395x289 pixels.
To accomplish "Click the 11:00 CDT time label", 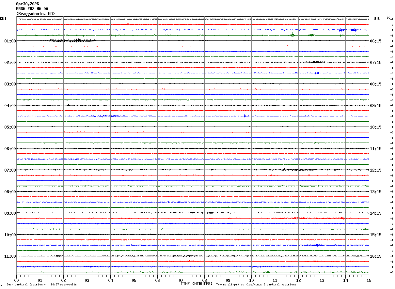I will 10,256.
